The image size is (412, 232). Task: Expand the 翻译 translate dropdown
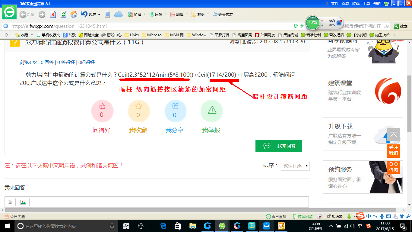(187, 14)
